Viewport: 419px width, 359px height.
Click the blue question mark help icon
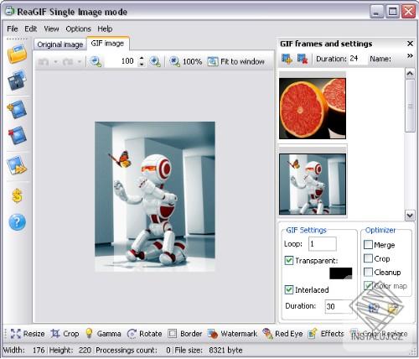click(17, 222)
